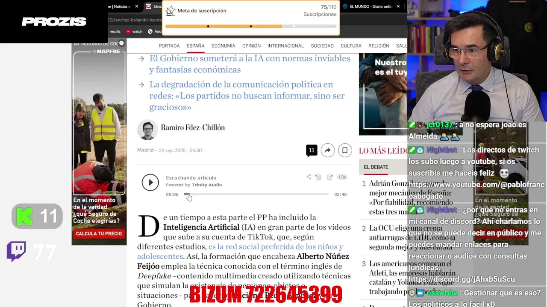Click chat username jcr0137
Image resolution: width=547 pixels, height=307 pixels.
click(x=439, y=125)
